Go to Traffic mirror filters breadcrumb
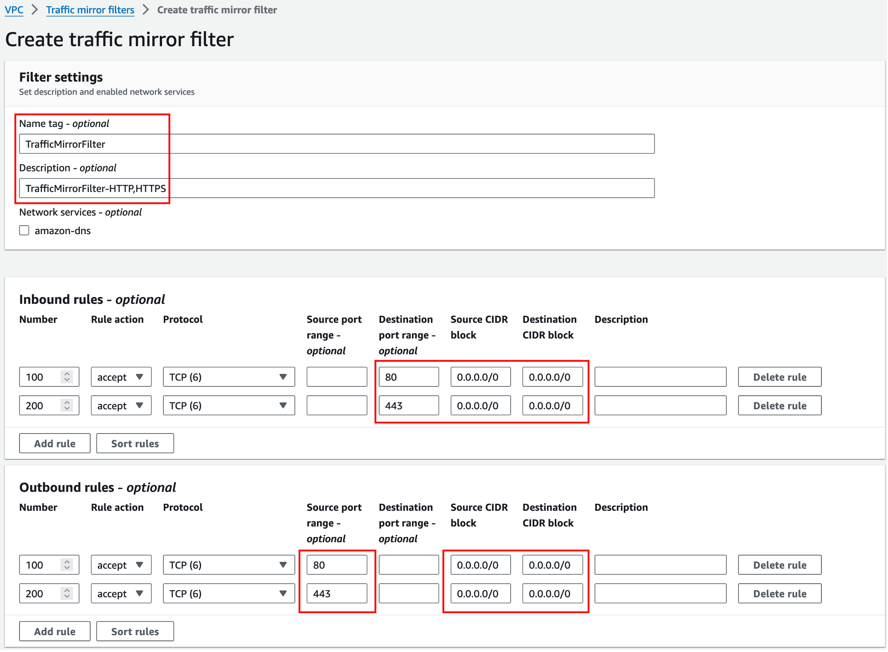 (90, 10)
